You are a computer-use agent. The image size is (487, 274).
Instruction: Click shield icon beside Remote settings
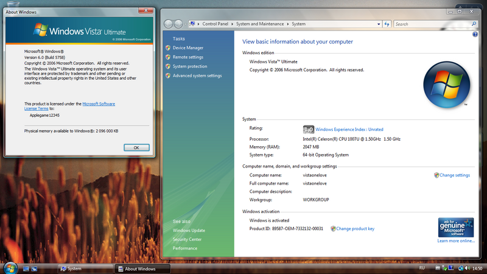[168, 57]
